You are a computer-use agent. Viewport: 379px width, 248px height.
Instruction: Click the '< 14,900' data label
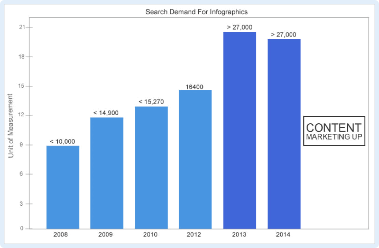click(x=106, y=113)
